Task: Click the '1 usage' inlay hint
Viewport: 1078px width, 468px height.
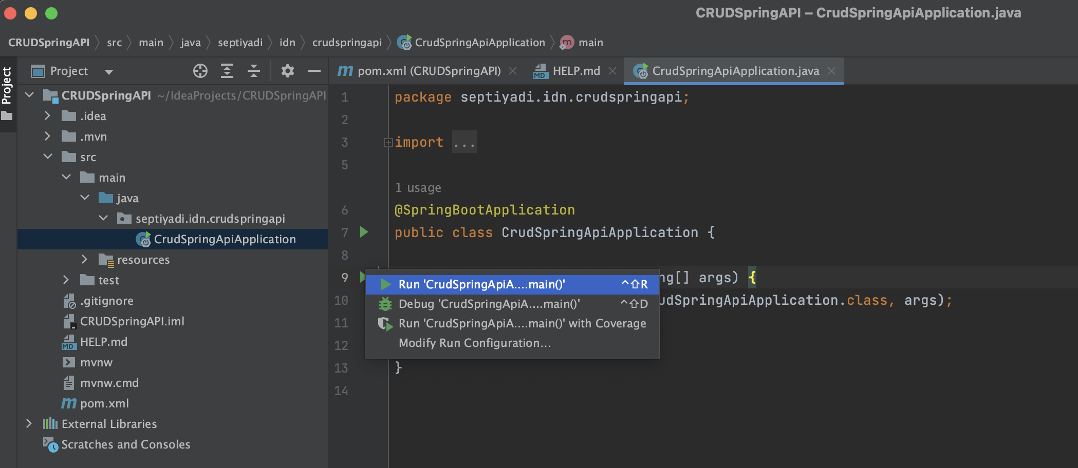Action: pos(418,188)
